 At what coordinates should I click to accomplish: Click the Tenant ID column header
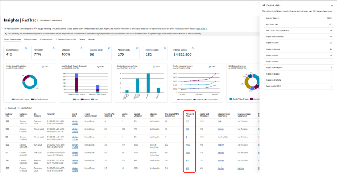coord(51,114)
